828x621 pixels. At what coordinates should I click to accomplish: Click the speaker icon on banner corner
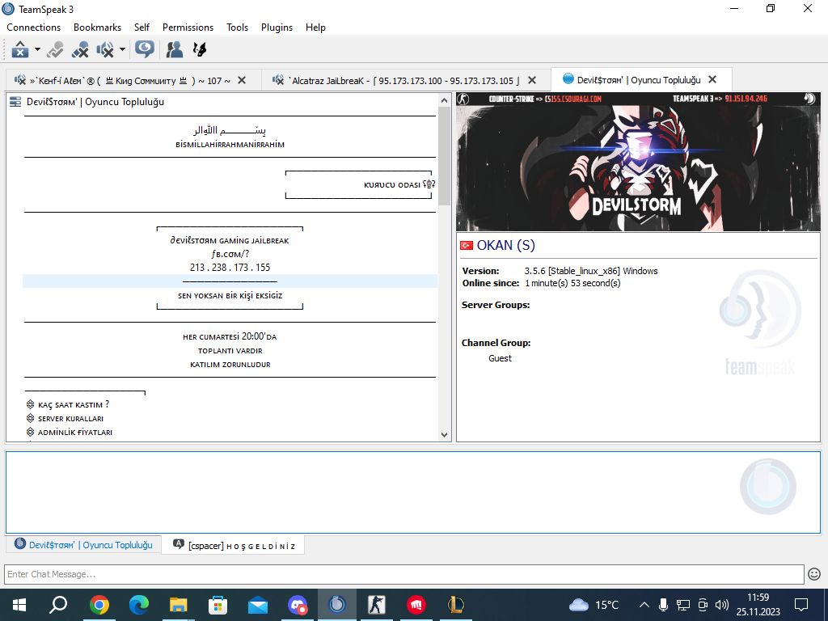(809, 98)
